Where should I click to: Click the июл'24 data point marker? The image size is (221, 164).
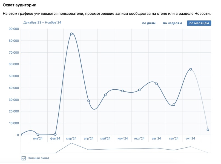pos(139,90)
